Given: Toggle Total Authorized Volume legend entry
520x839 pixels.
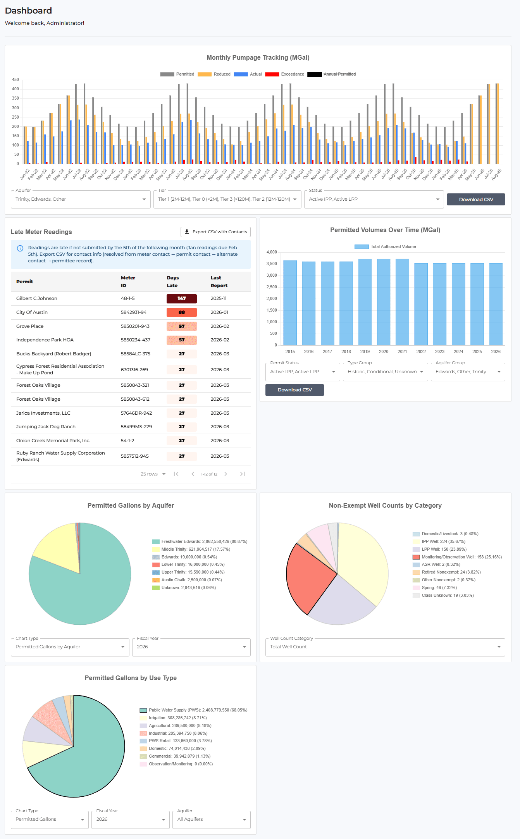Looking at the screenshot, I should [385, 246].
